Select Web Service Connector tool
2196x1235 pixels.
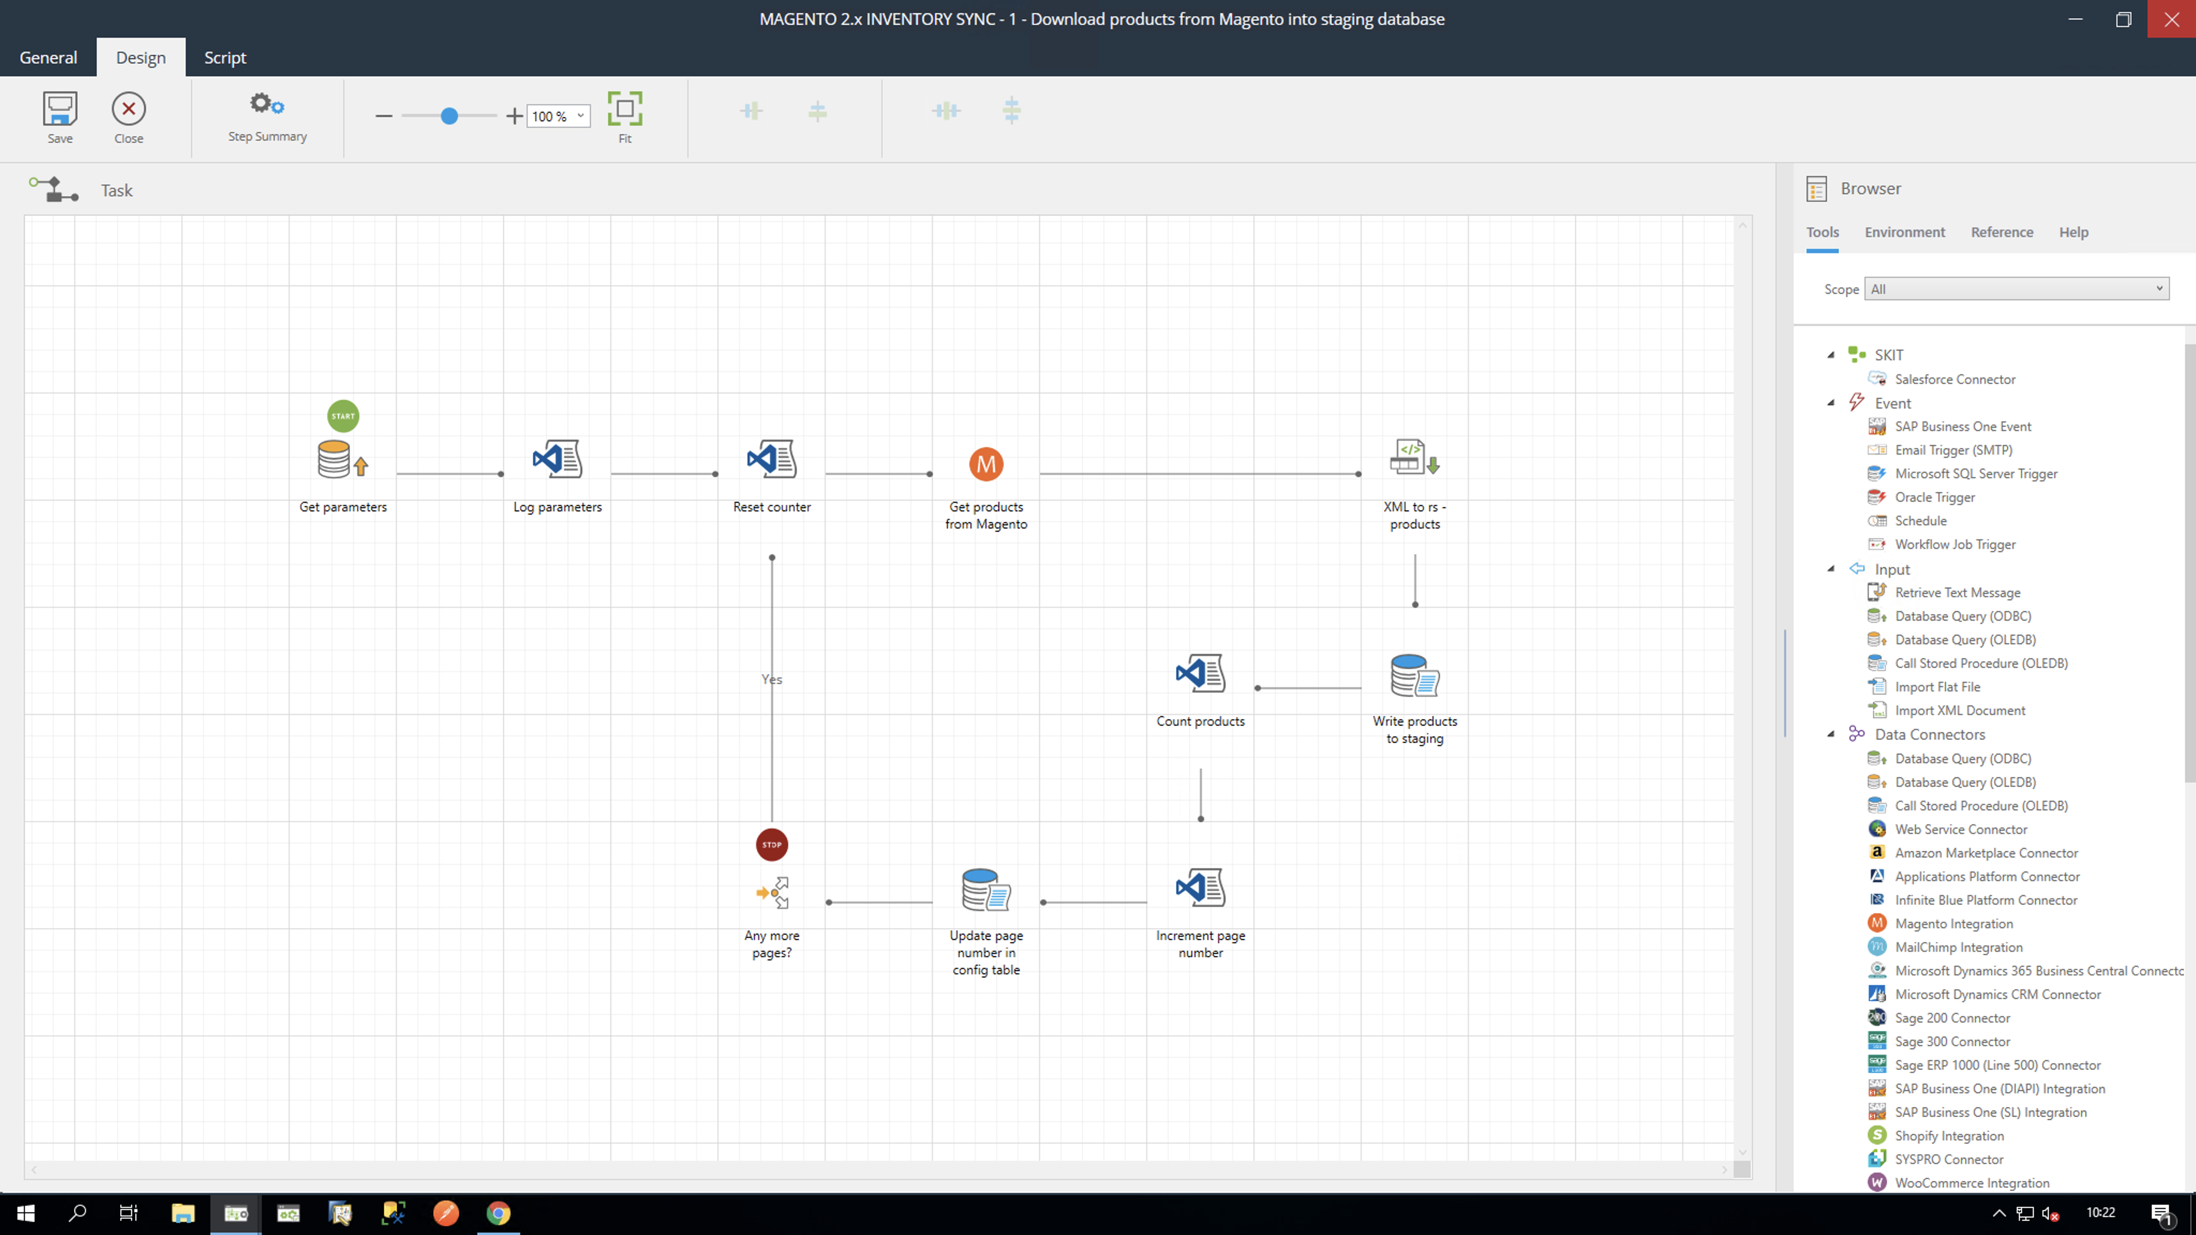tap(1961, 829)
